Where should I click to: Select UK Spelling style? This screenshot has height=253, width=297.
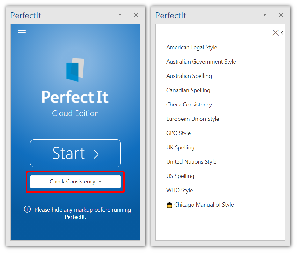(x=180, y=147)
